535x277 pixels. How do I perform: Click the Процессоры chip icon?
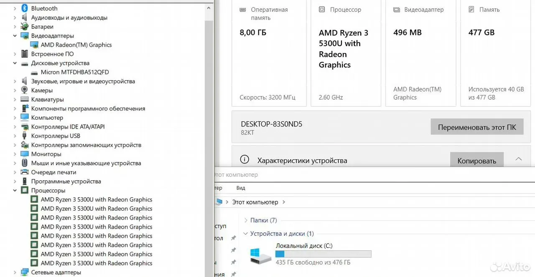click(x=24, y=191)
